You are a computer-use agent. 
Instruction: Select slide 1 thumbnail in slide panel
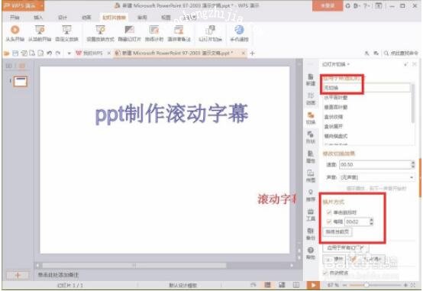pyautogui.click(x=21, y=81)
